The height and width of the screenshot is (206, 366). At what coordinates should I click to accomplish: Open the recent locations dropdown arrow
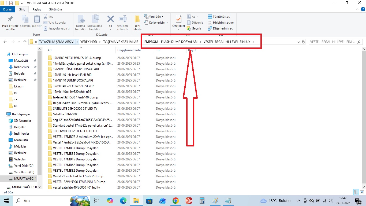pyautogui.click(x=19, y=42)
